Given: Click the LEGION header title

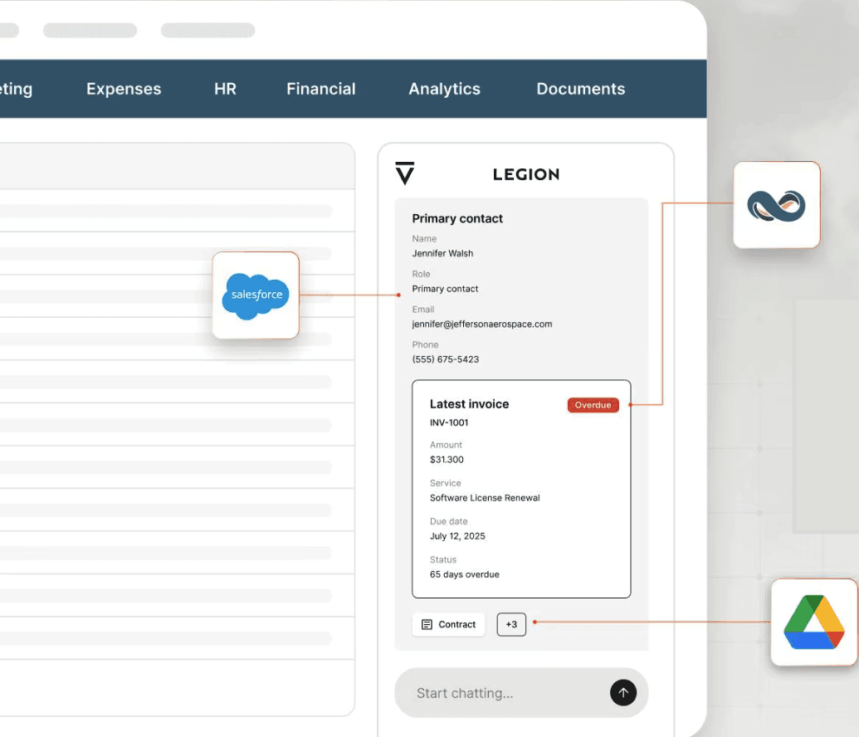Looking at the screenshot, I should tap(526, 174).
